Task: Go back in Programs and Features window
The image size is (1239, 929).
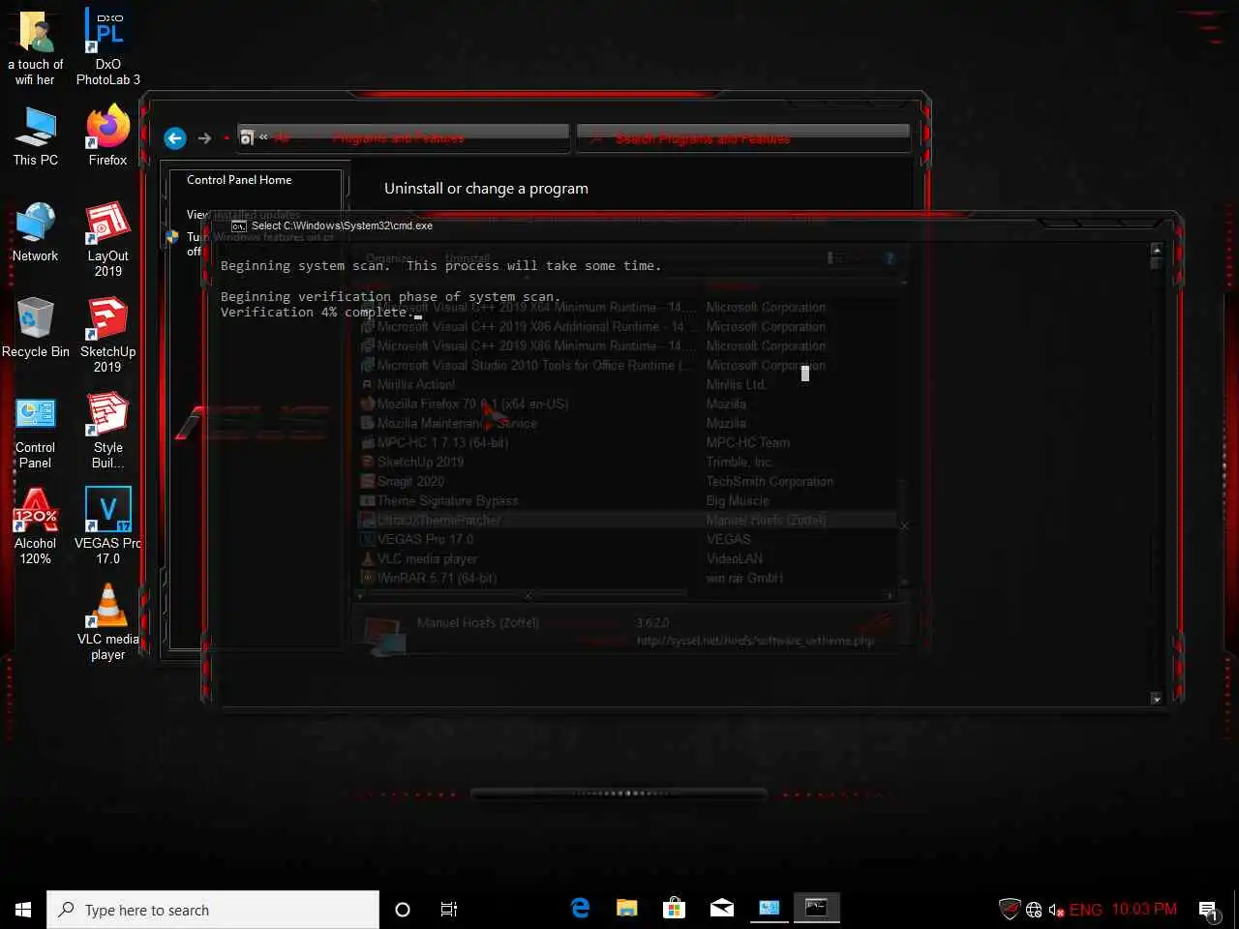Action: pos(174,138)
